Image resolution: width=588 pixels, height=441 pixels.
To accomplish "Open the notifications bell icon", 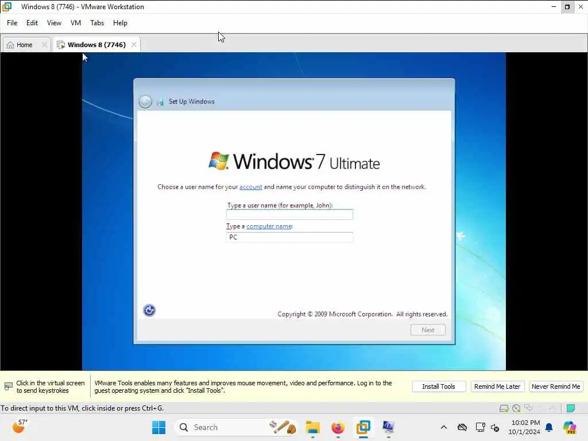I will 549,427.
